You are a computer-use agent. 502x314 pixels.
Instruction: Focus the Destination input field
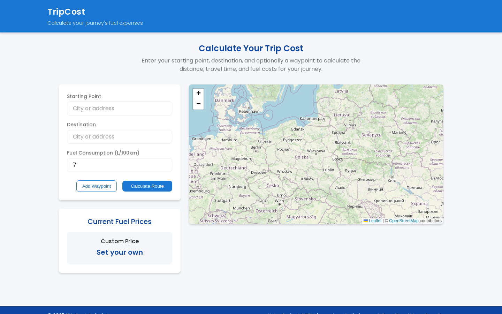coord(120,137)
